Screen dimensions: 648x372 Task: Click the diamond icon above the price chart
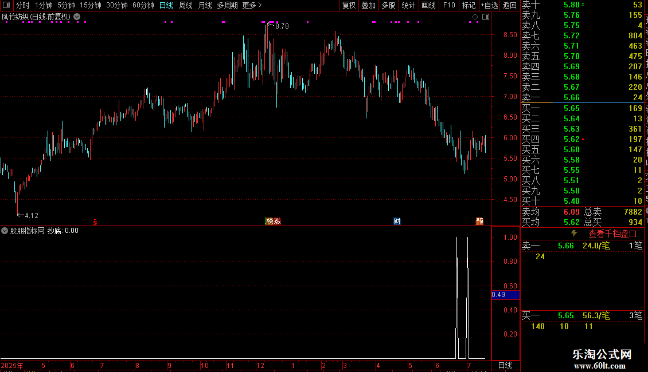[475, 17]
